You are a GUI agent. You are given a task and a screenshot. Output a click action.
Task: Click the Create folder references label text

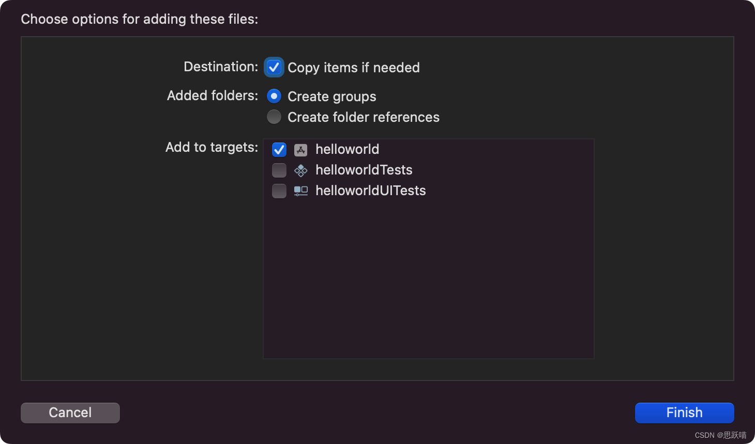(x=363, y=117)
